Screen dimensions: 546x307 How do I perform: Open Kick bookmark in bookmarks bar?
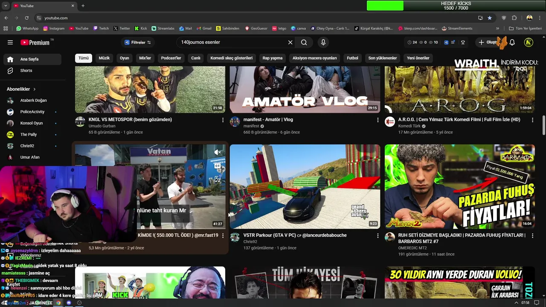coord(140,28)
